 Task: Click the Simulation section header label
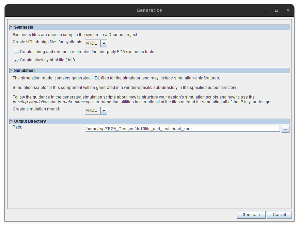[24, 71]
